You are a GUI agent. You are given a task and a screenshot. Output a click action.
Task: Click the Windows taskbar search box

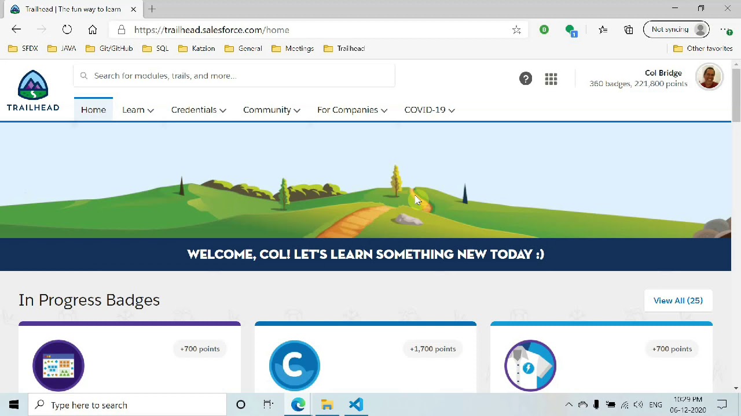127,405
